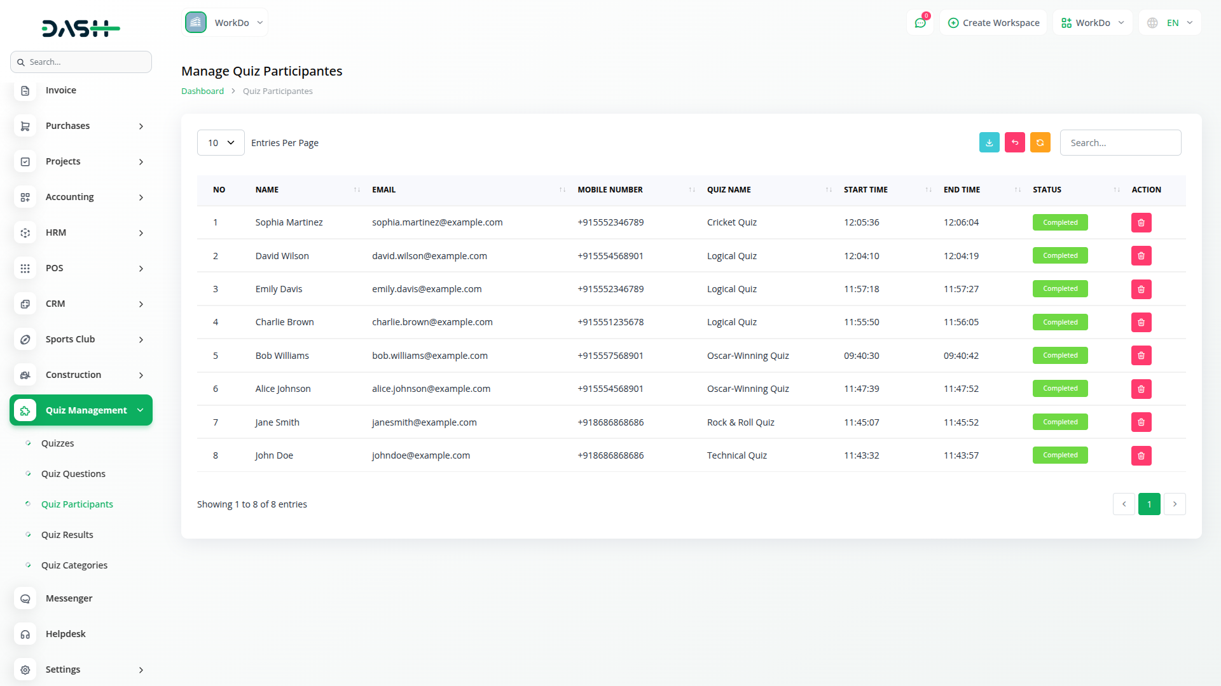Open WorkDo company dropdown in header
This screenshot has height=686, width=1221.
pos(225,23)
